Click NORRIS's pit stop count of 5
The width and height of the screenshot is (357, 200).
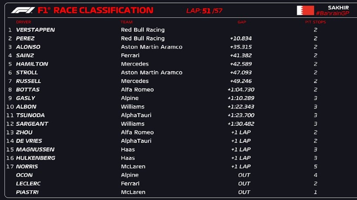point(316,167)
